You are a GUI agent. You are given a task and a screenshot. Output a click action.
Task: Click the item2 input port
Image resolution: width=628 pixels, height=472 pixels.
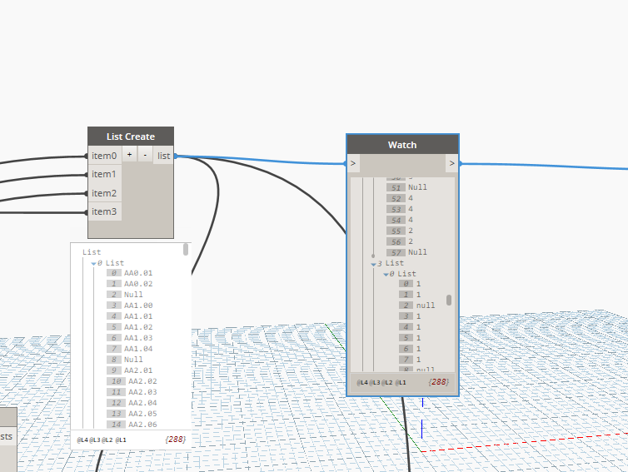click(x=104, y=193)
